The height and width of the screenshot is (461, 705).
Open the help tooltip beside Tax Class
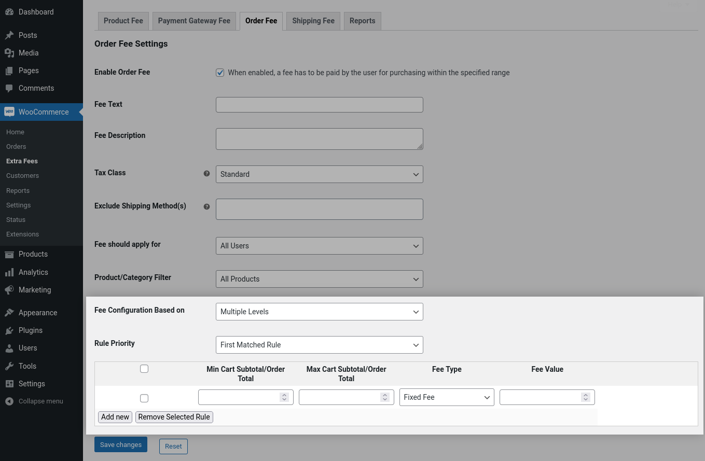point(206,173)
